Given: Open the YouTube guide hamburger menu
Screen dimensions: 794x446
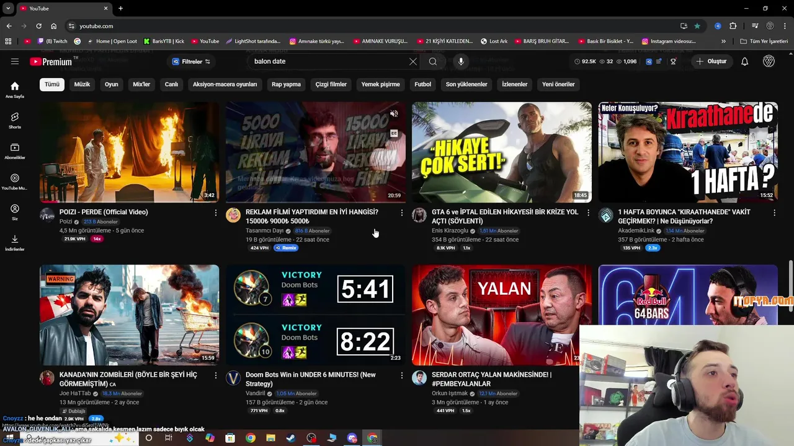Looking at the screenshot, I should coord(15,61).
